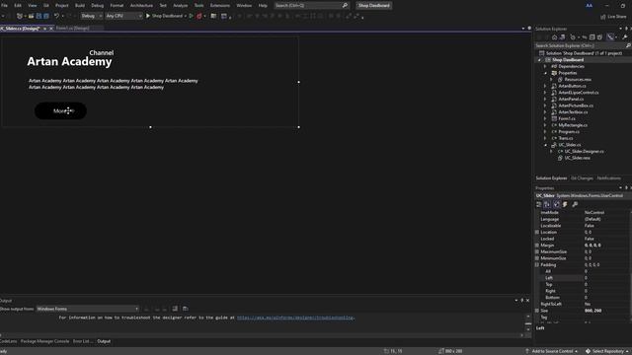Viewport: 632px width, 355px height.
Task: Click the red Hot Reload flame icon
Action: (199, 16)
